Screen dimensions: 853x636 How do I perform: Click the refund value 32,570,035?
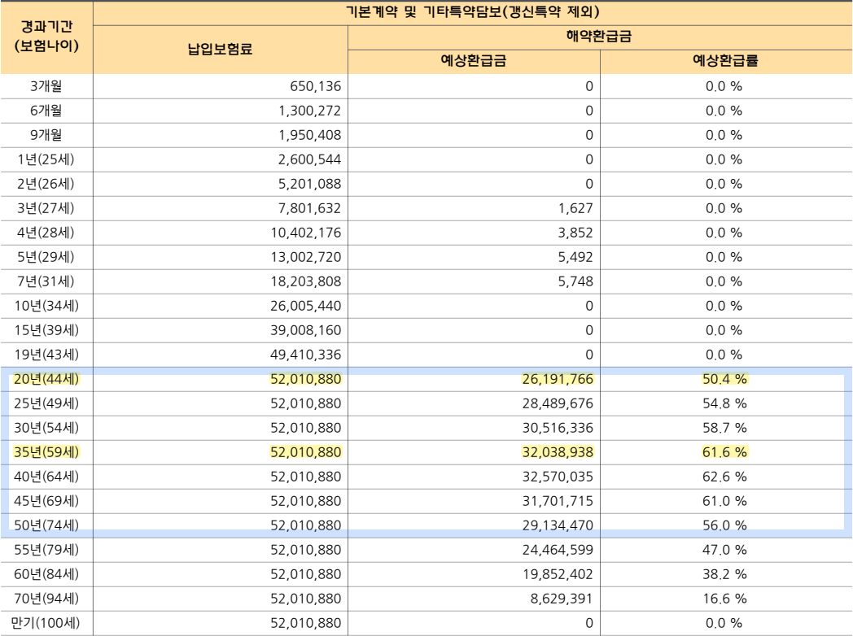(x=558, y=477)
